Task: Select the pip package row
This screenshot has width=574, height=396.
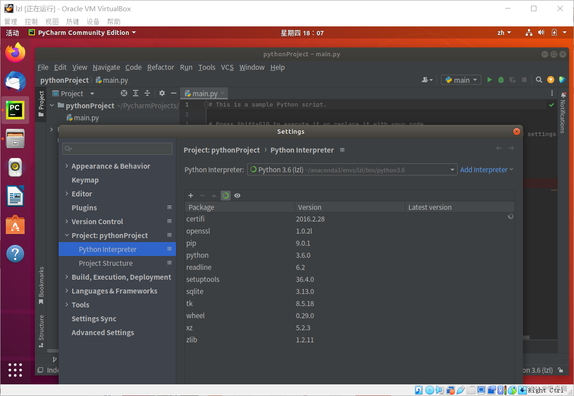Action: tap(350, 243)
